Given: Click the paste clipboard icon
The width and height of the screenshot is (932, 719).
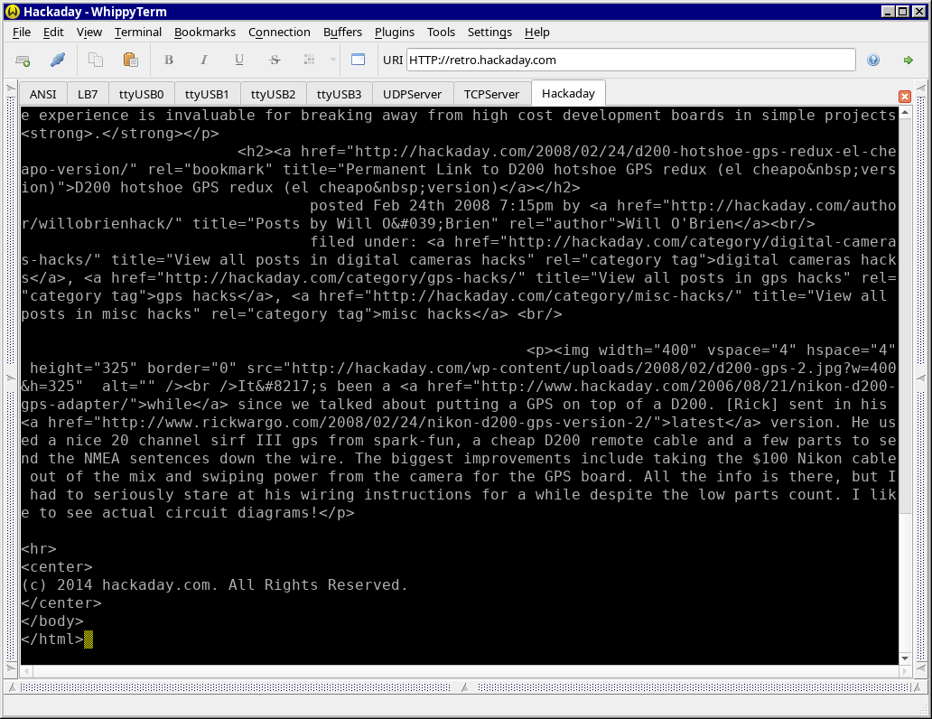Looking at the screenshot, I should (130, 61).
